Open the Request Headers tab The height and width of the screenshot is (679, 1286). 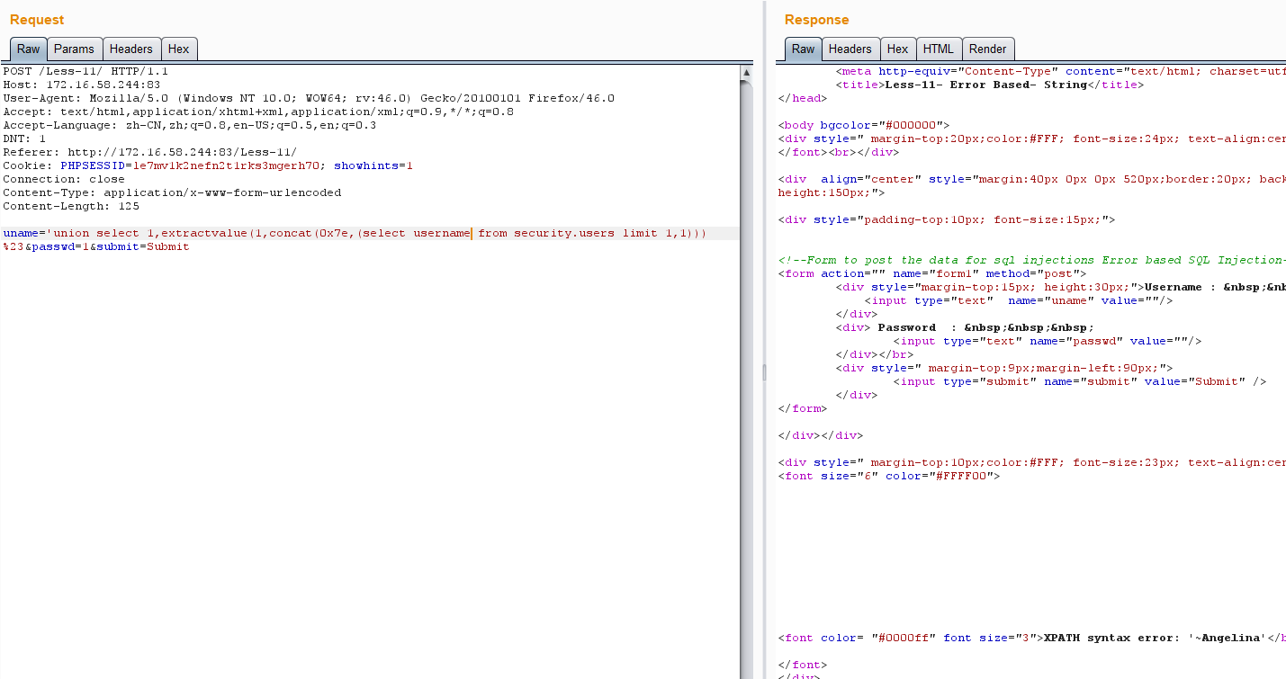click(131, 49)
